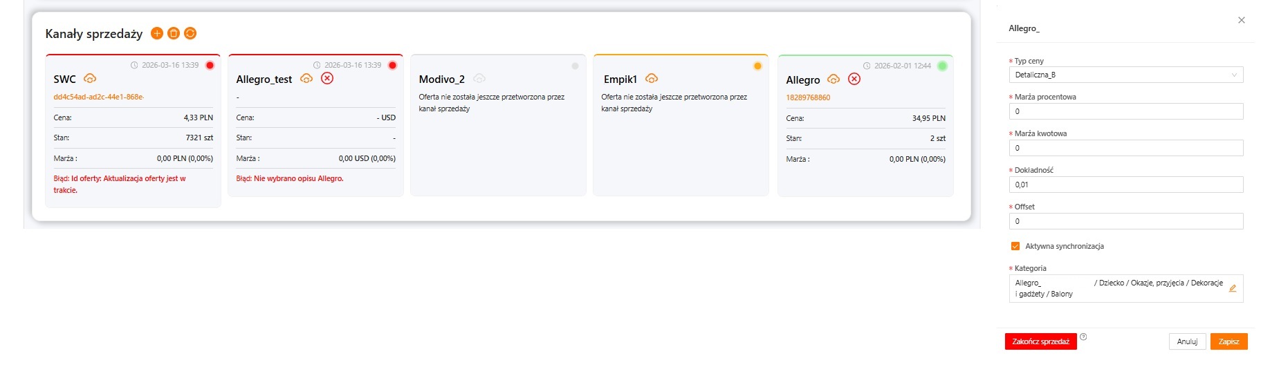Click the orange plus add channel icon
The height and width of the screenshot is (367, 1261).
coord(157,33)
